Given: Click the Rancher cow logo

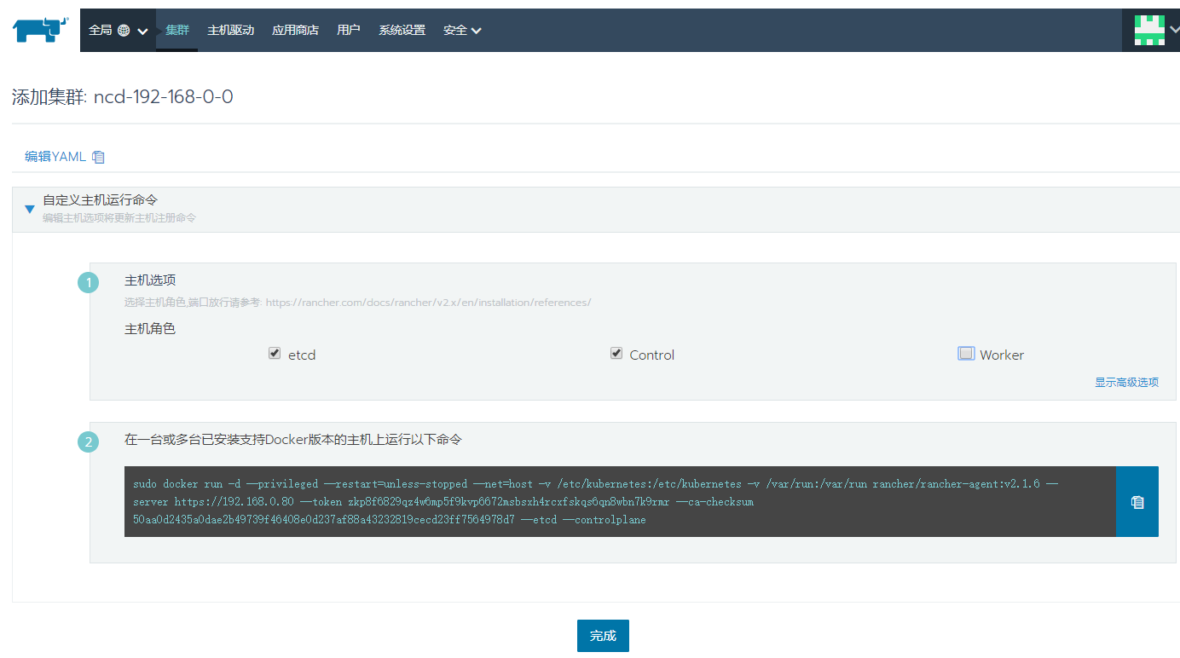Looking at the screenshot, I should 40,29.
